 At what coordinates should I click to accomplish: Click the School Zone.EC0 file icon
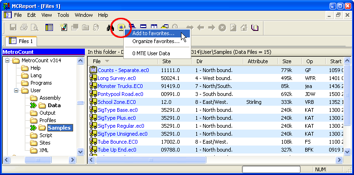(x=93, y=102)
